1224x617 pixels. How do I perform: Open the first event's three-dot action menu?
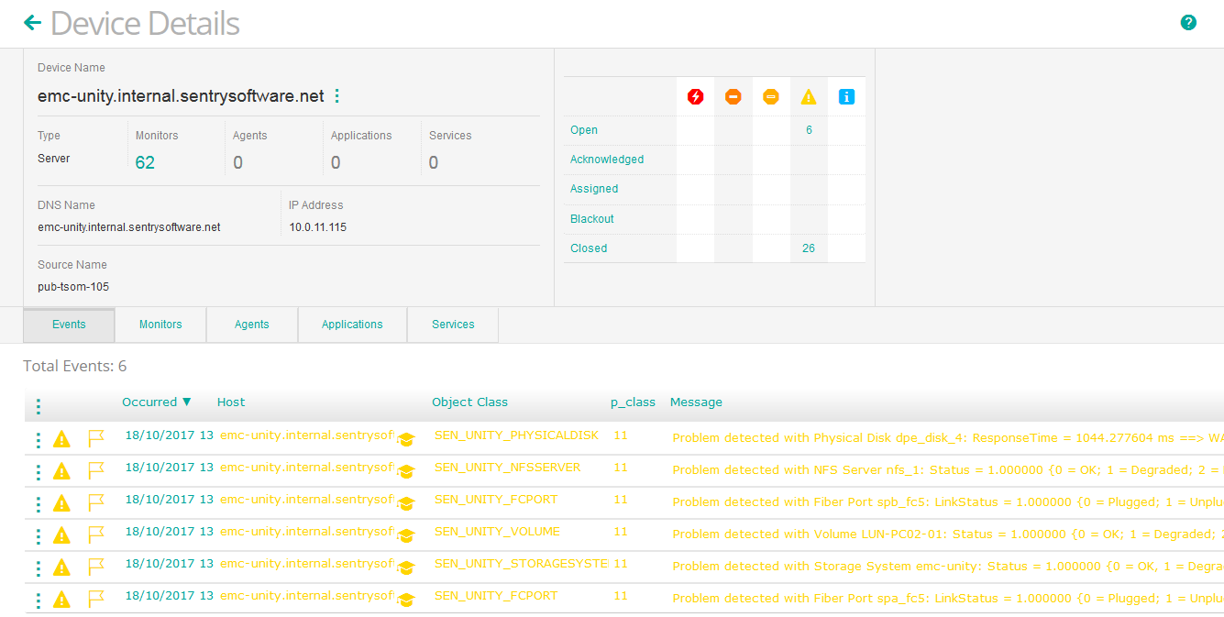[x=38, y=438]
